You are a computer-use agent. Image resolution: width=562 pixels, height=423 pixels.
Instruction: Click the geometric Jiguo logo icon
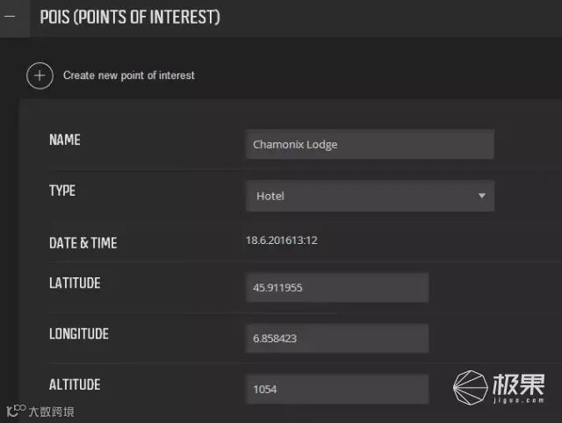point(472,387)
